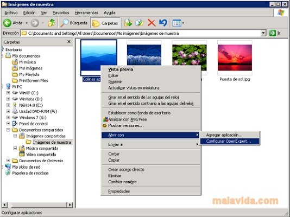Expand the NGH14.0 (E:) drive node

pos(8,105)
